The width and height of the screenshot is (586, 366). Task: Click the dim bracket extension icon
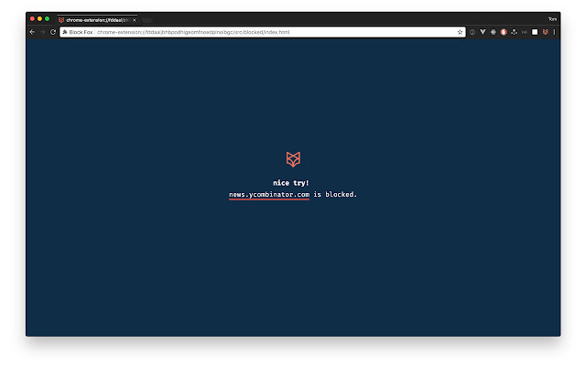(x=525, y=32)
